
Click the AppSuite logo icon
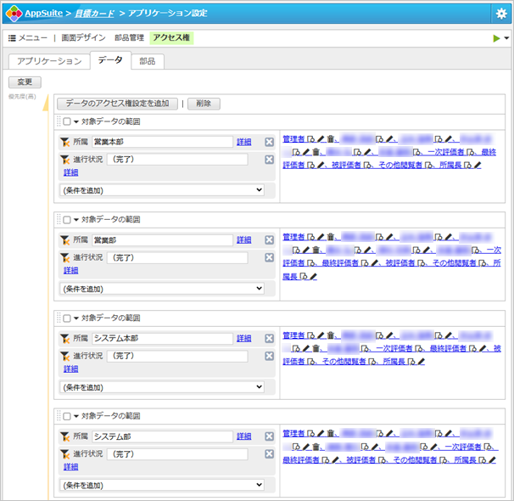pos(14,14)
